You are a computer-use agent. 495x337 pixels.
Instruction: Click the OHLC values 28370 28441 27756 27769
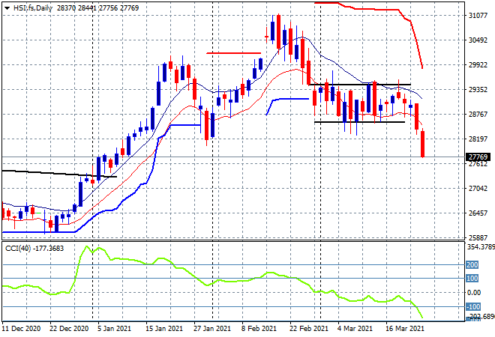(x=97, y=8)
